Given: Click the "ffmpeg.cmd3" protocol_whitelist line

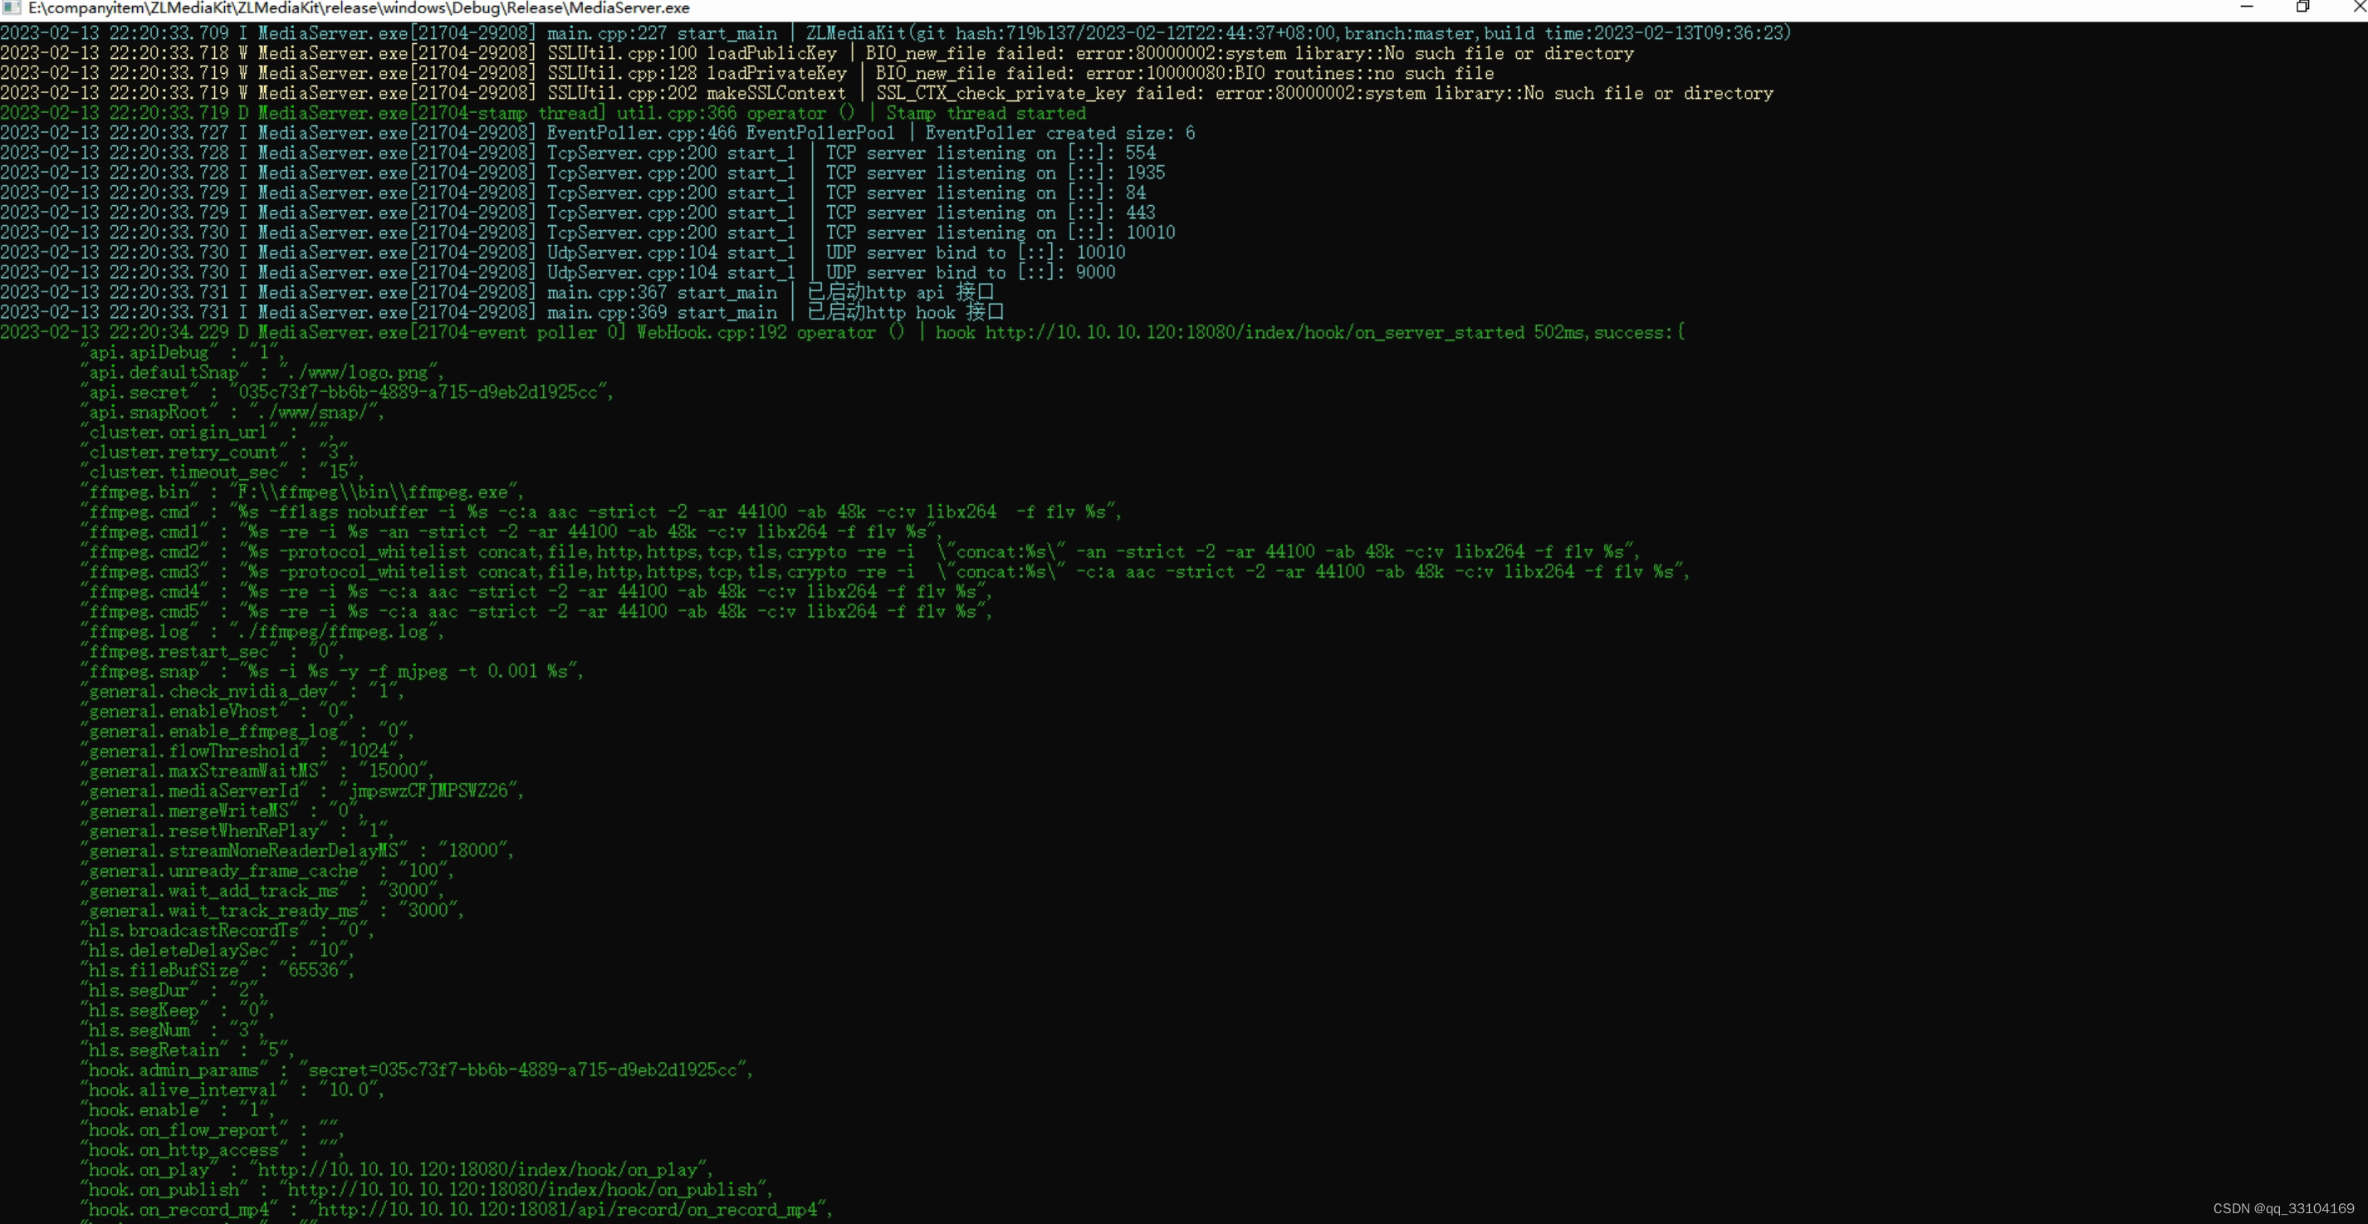Looking at the screenshot, I should click(x=885, y=572).
